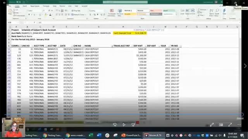Apply Bold formatting

point(29,15)
